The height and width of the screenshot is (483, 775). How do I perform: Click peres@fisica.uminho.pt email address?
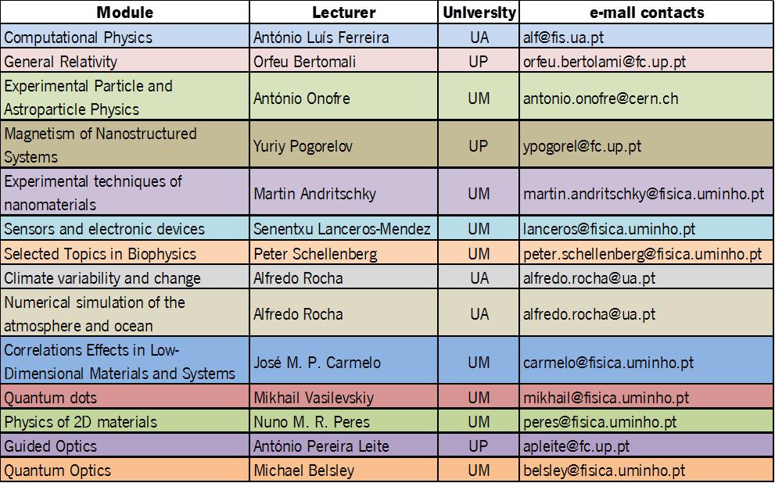point(600,422)
